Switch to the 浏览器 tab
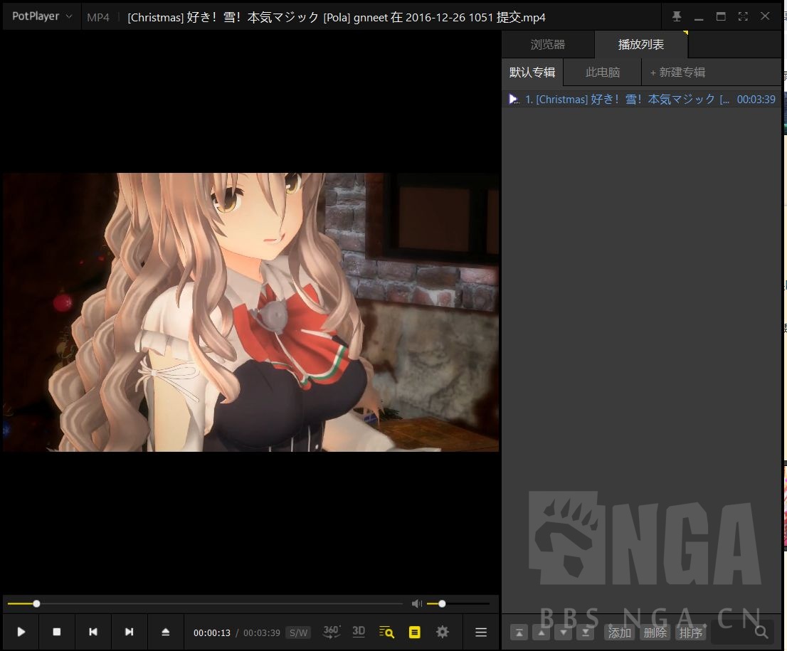The image size is (787, 651). coord(548,45)
